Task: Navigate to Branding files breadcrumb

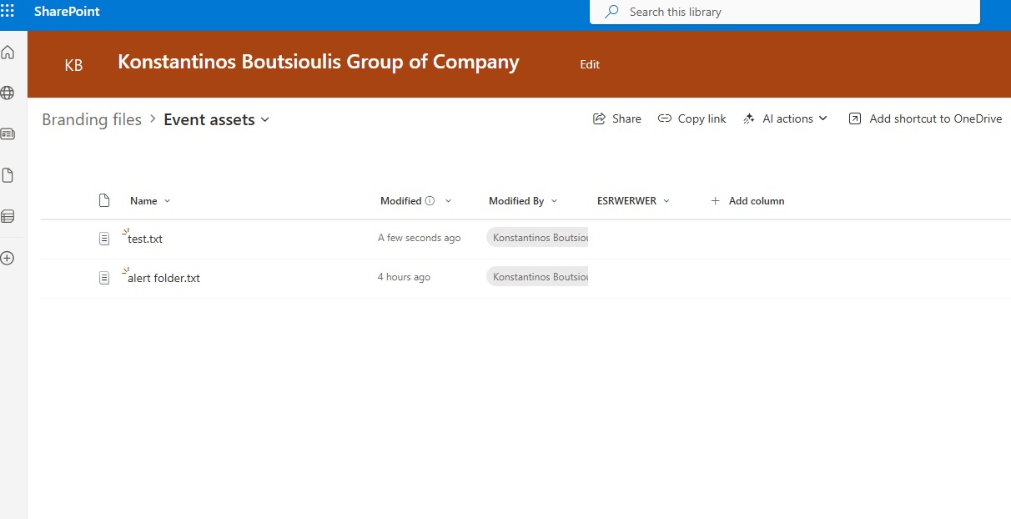Action: [92, 119]
